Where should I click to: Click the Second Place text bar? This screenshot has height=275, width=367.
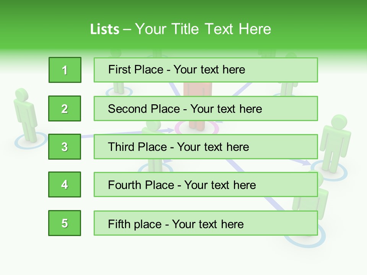click(x=206, y=108)
